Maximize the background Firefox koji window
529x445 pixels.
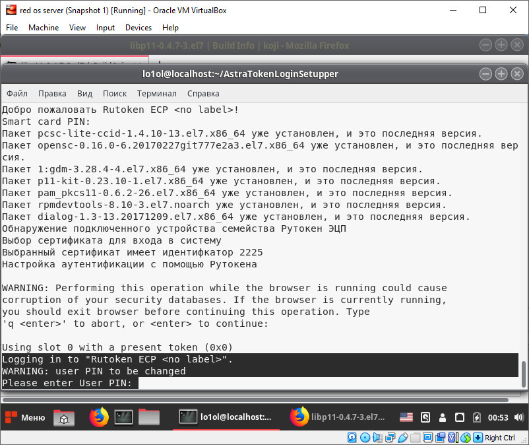coord(501,45)
